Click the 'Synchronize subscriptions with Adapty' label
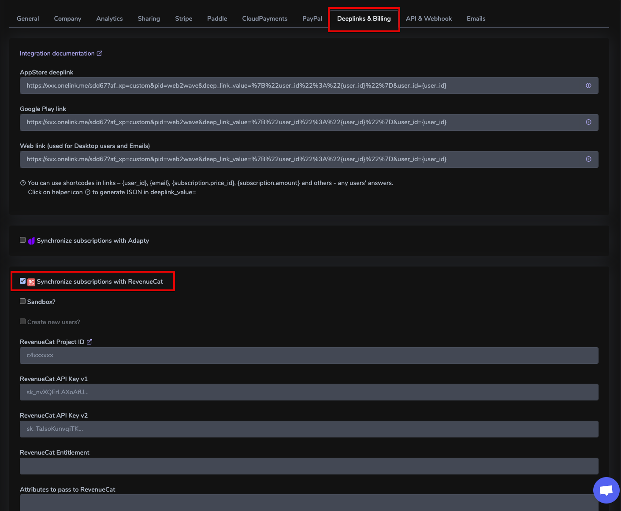This screenshot has height=511, width=621. (93, 241)
